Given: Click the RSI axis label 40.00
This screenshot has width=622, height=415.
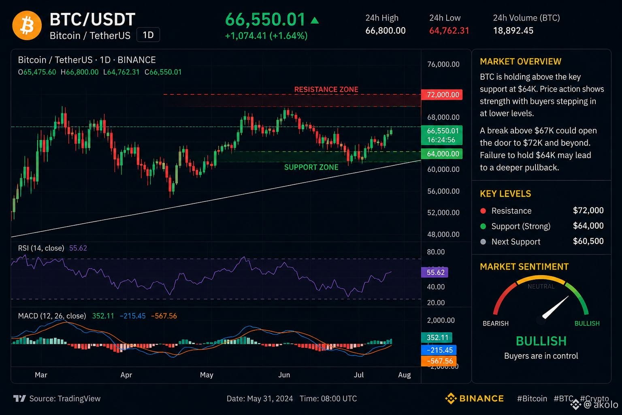Looking at the screenshot, I should [436, 287].
